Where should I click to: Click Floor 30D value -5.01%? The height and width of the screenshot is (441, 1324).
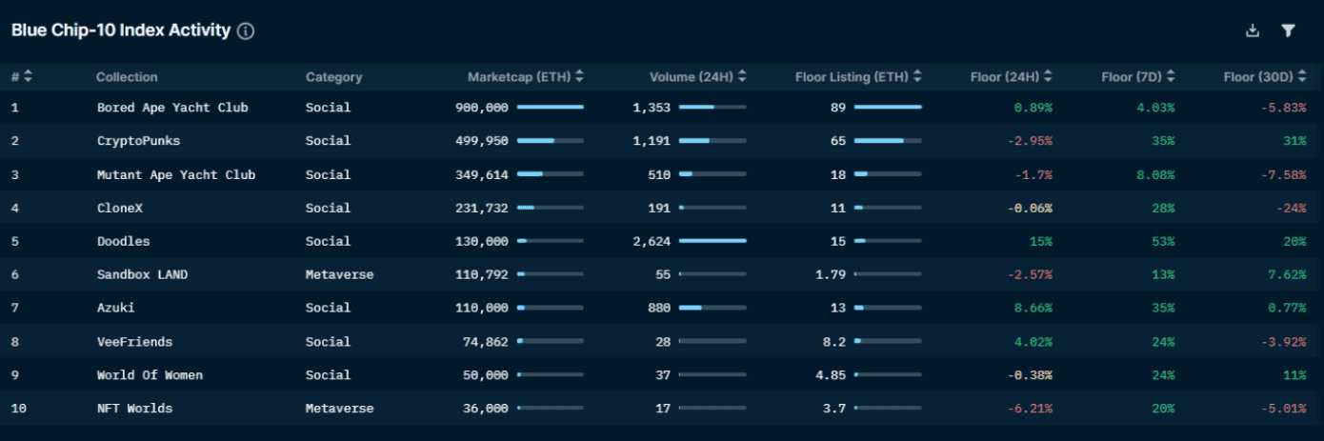click(1282, 409)
